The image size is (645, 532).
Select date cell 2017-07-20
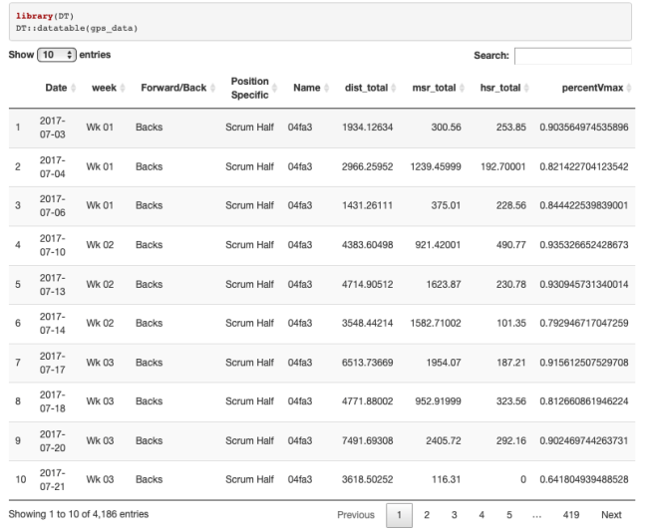tap(52, 440)
